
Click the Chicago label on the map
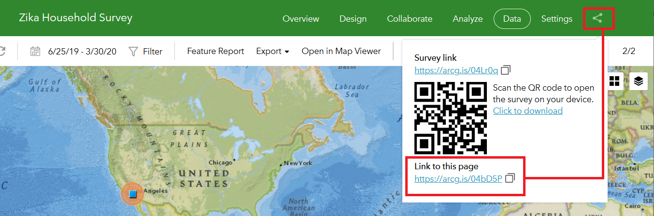pos(221,162)
